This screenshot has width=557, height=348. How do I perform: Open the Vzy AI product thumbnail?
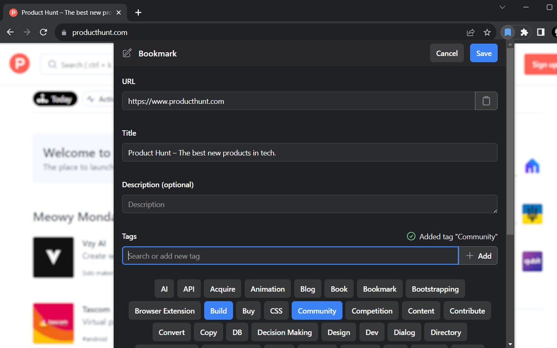click(x=54, y=258)
